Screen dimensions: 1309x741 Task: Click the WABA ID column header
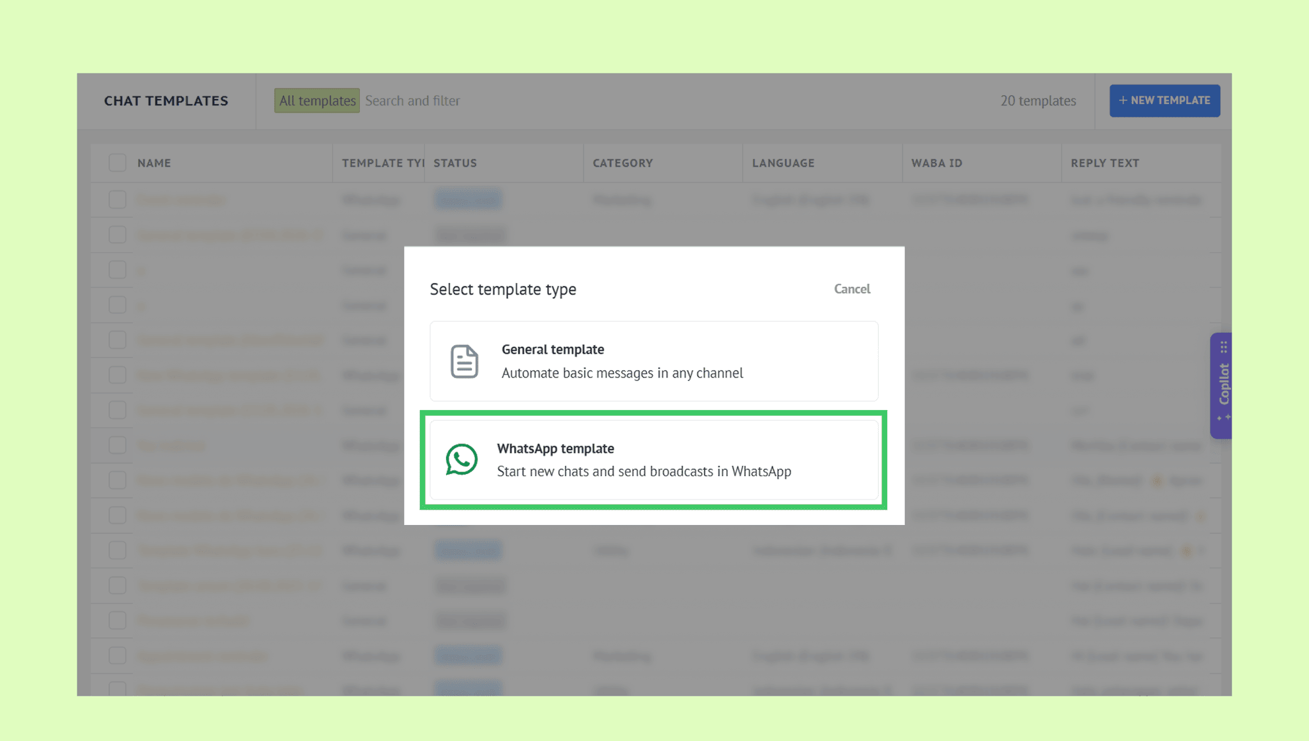[x=936, y=163]
